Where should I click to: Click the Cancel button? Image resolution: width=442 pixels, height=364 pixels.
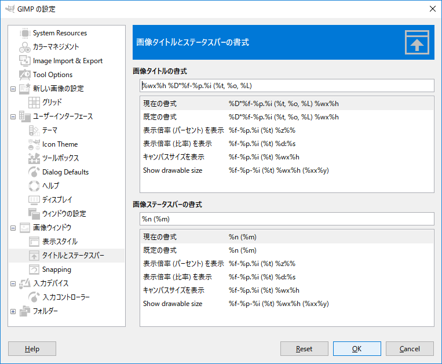click(x=410, y=349)
